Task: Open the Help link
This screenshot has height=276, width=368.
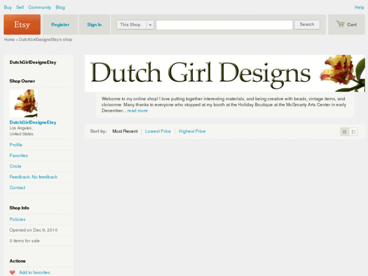Action: [x=359, y=7]
